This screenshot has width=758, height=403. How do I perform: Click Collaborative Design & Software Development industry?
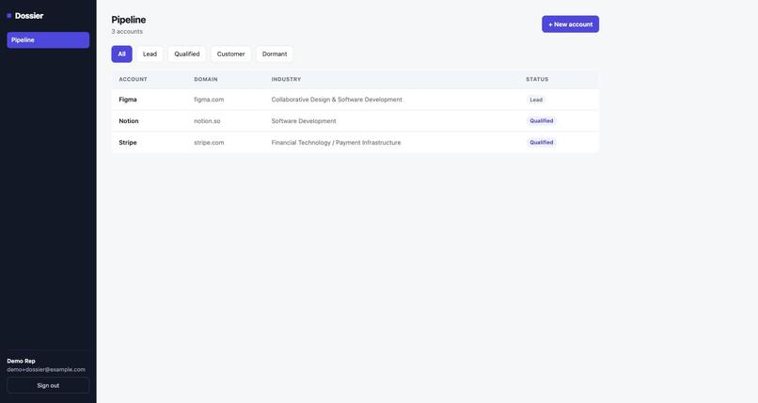[337, 100]
